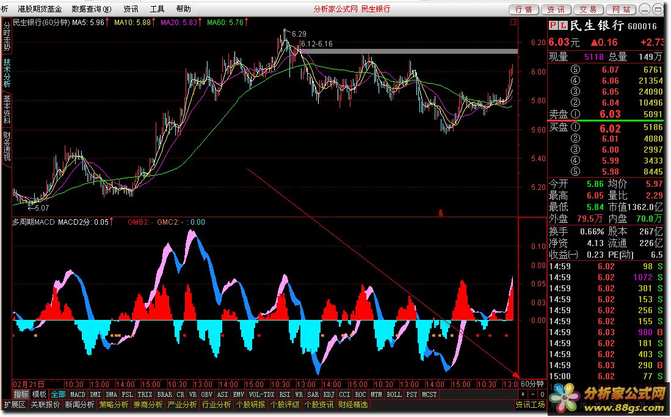Switch indicator to ASI

[x=222, y=394]
